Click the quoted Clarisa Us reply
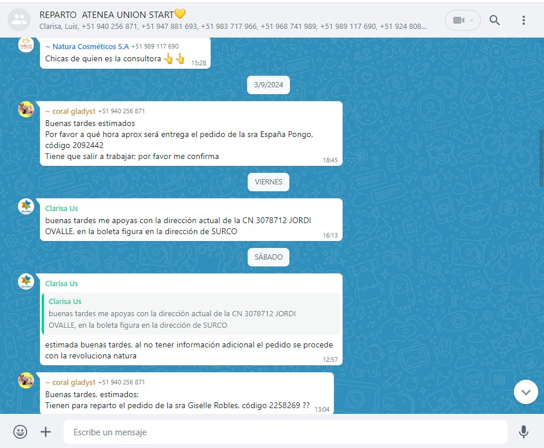This screenshot has height=448, width=544. pyautogui.click(x=191, y=313)
